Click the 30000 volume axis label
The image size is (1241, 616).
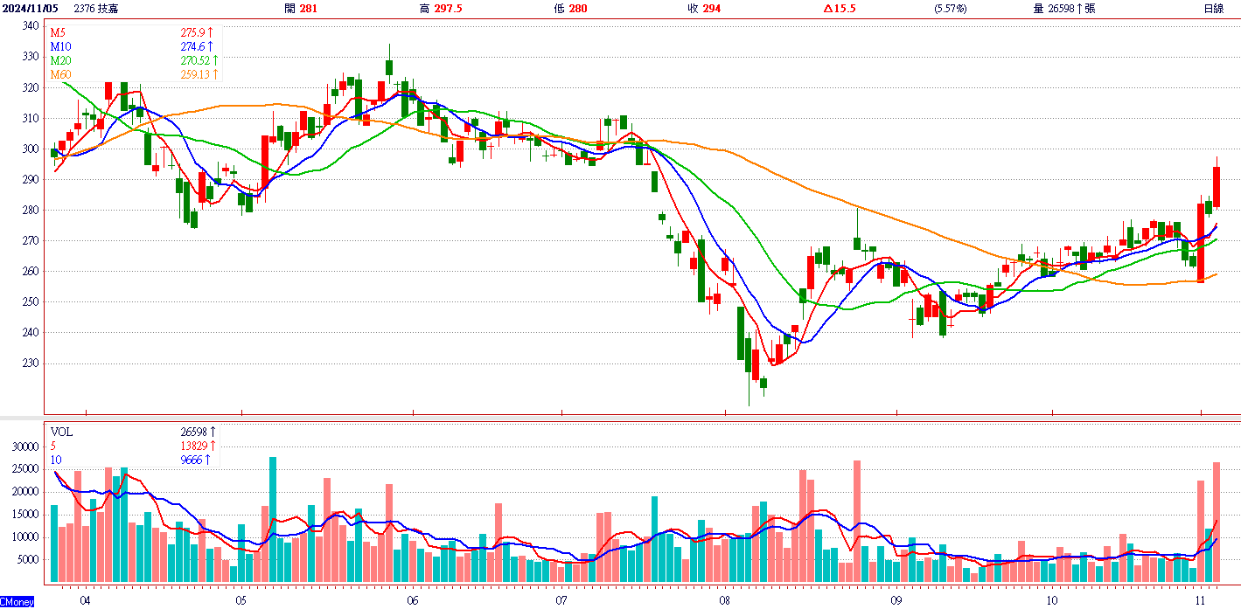pyautogui.click(x=24, y=446)
